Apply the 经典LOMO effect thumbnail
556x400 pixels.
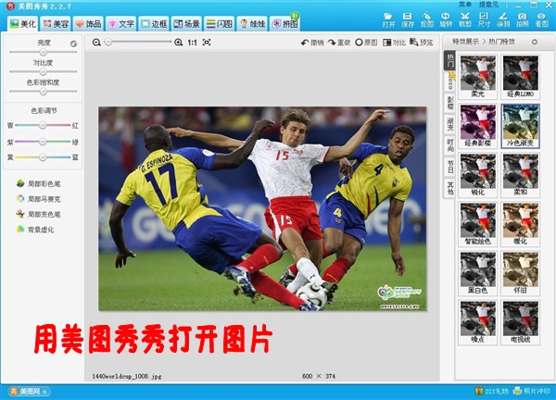coord(520,77)
